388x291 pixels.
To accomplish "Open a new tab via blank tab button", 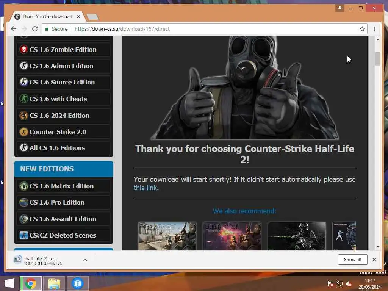I will (93, 17).
